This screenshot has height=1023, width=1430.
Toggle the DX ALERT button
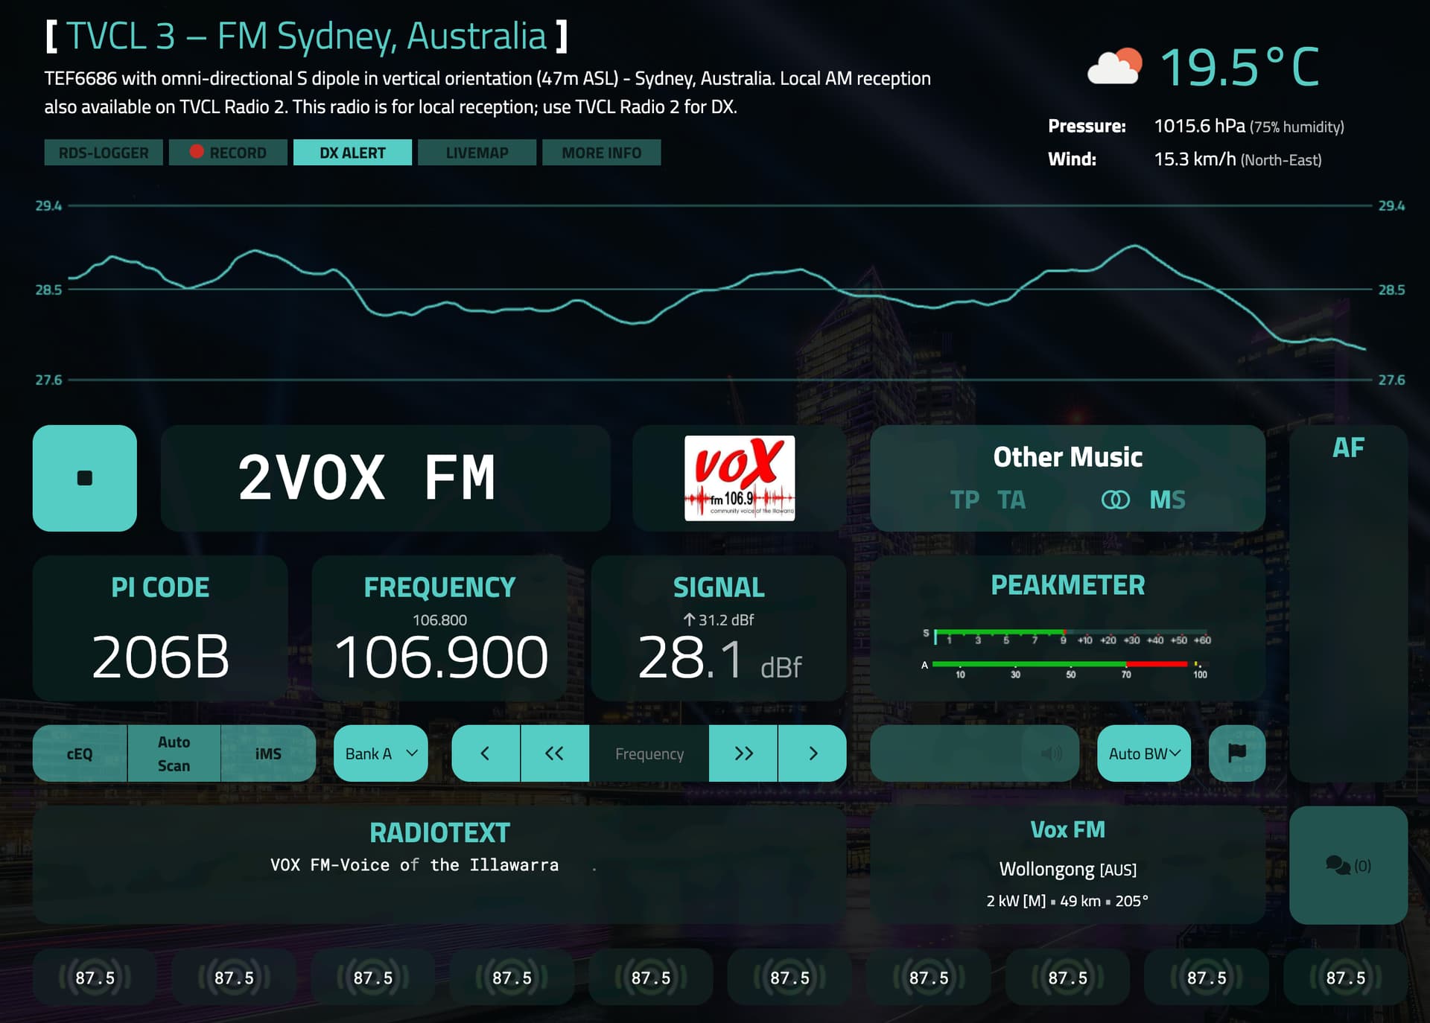click(x=352, y=153)
